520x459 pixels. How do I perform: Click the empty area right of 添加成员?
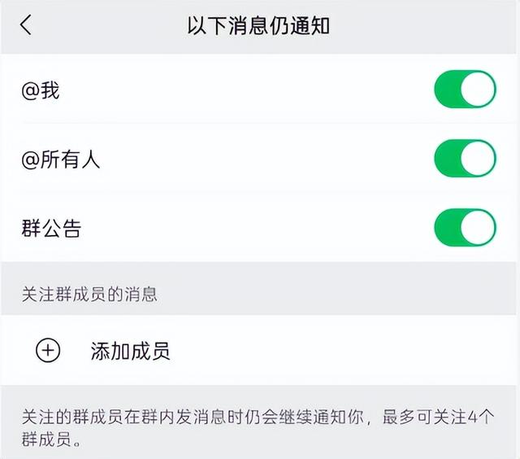coord(341,351)
